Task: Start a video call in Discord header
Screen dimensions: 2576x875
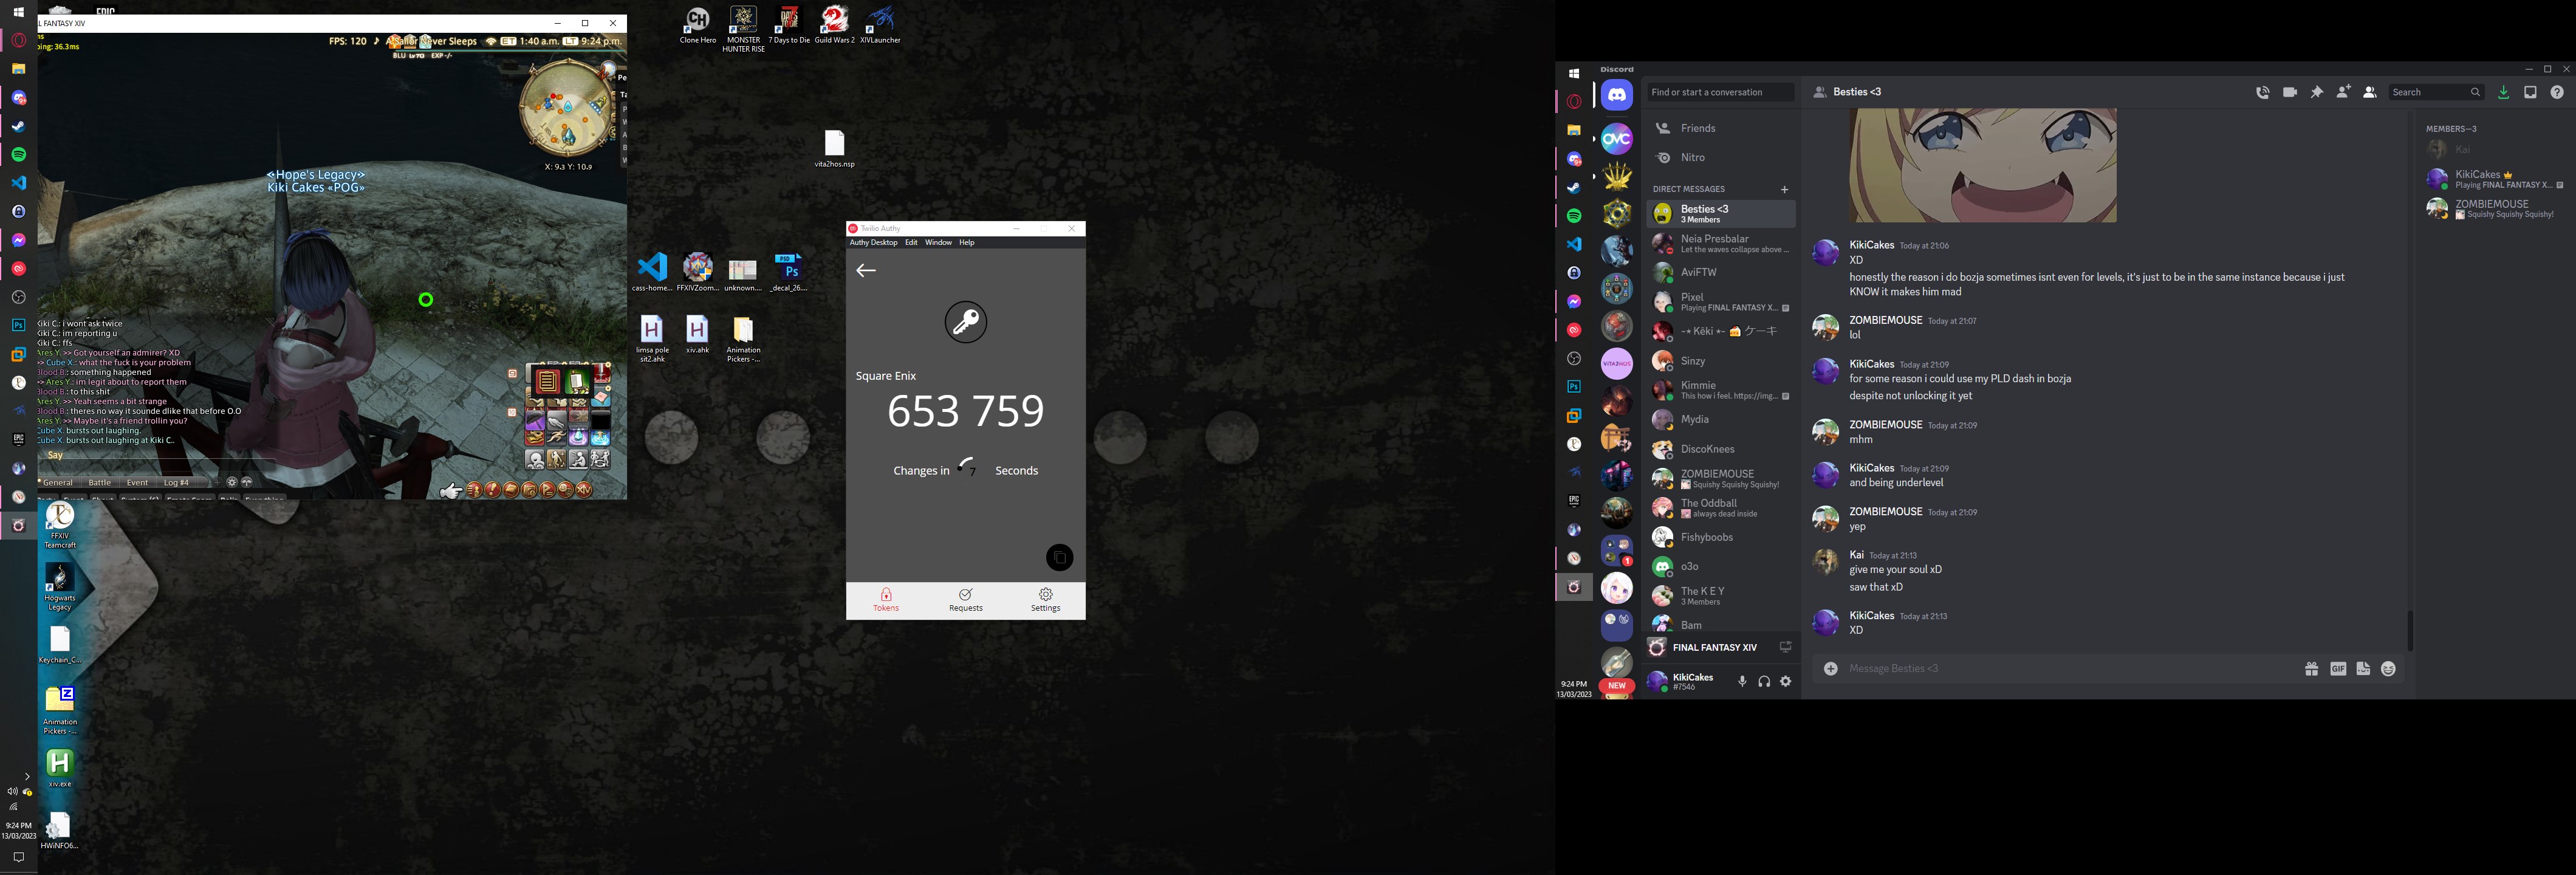Action: [x=2289, y=92]
